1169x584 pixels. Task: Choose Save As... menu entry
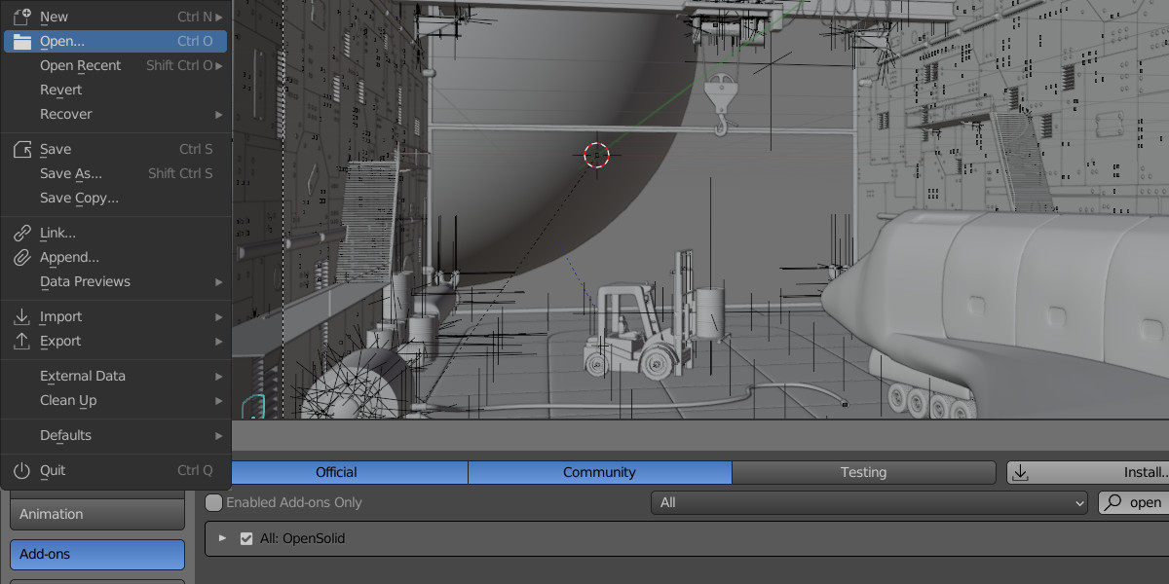tap(116, 173)
